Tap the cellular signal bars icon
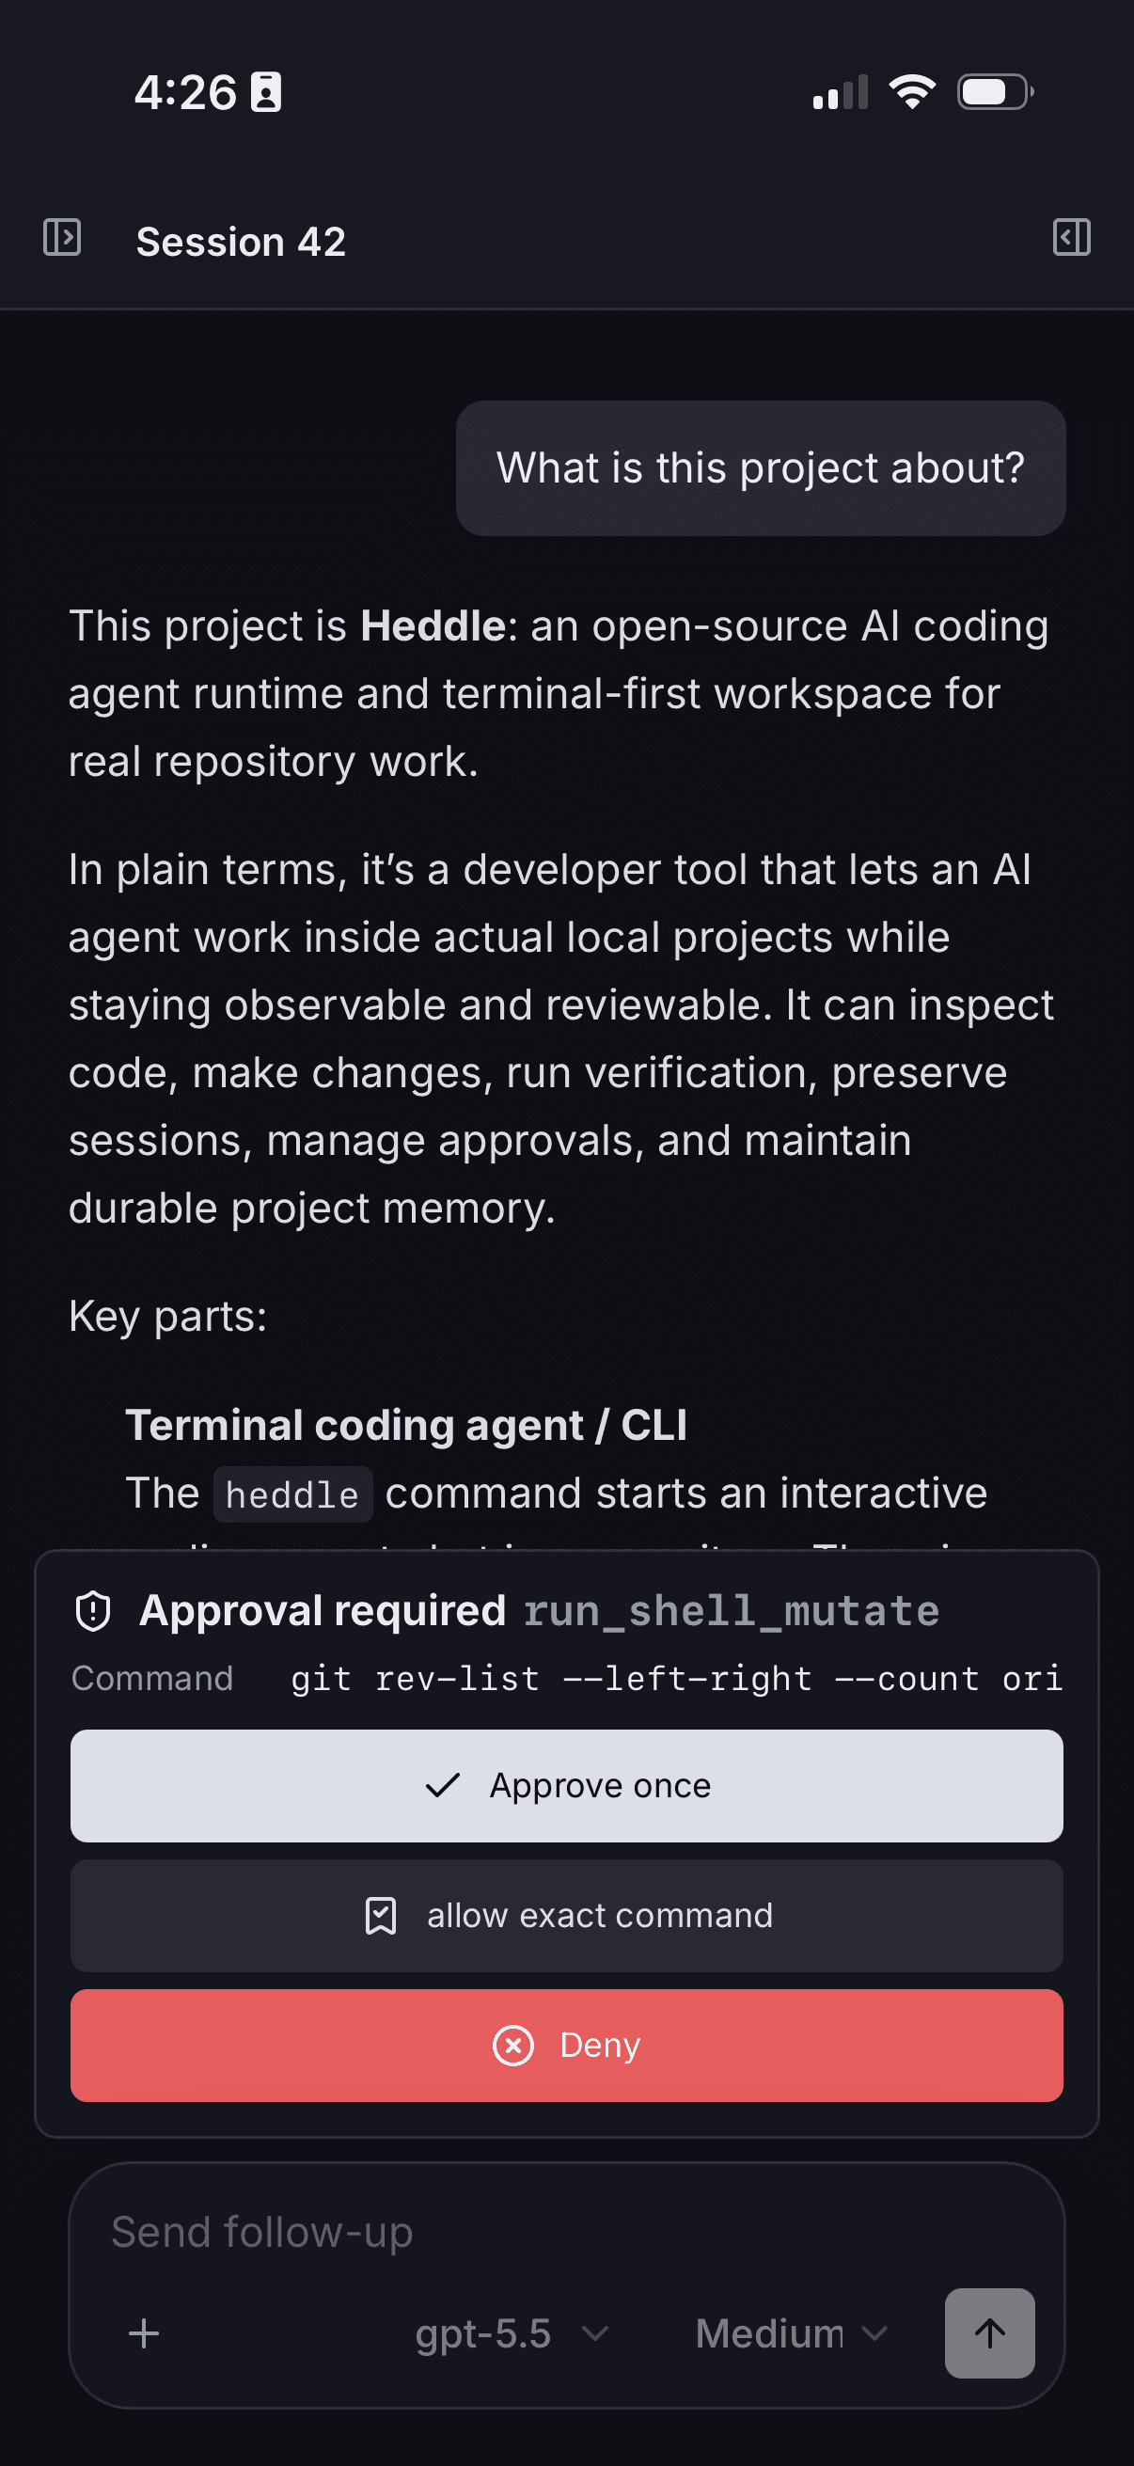 [x=841, y=92]
